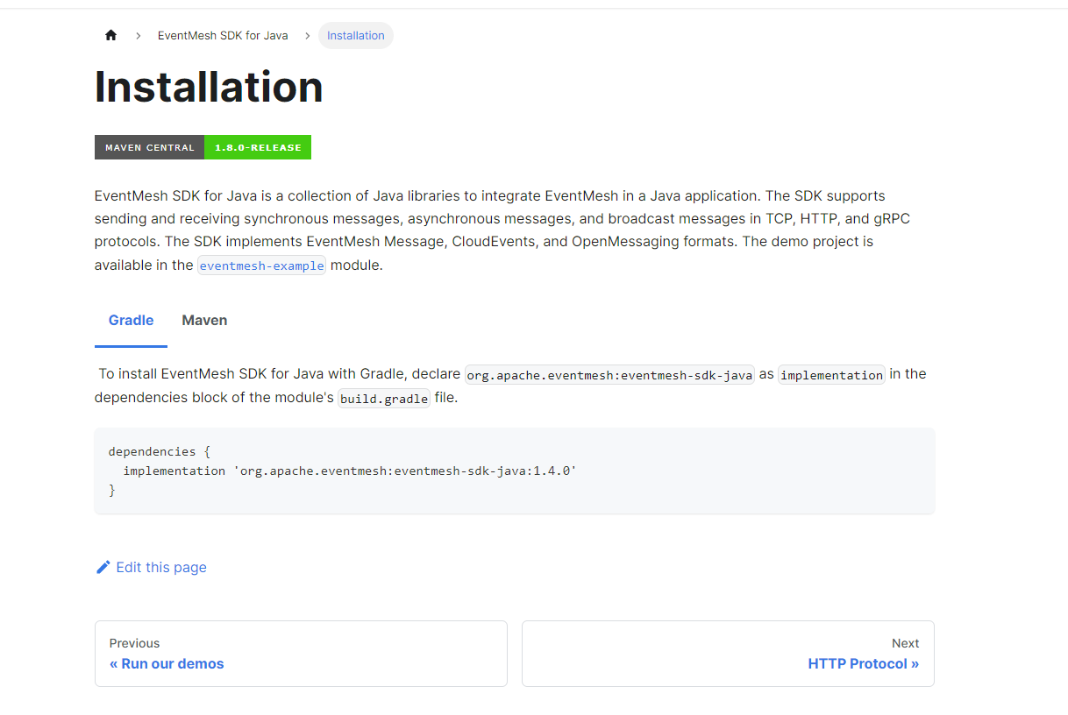Viewport: 1068px width, 715px height.
Task: Go to previous page Run our demos
Action: (301, 654)
